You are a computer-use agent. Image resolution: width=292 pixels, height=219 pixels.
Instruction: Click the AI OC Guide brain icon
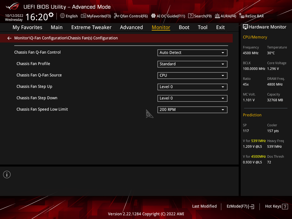pos(153,16)
